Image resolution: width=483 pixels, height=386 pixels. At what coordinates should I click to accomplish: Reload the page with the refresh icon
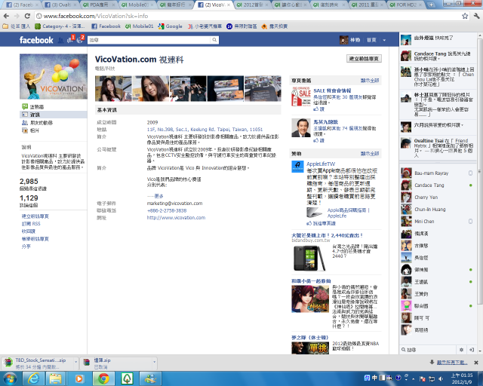coord(27,16)
